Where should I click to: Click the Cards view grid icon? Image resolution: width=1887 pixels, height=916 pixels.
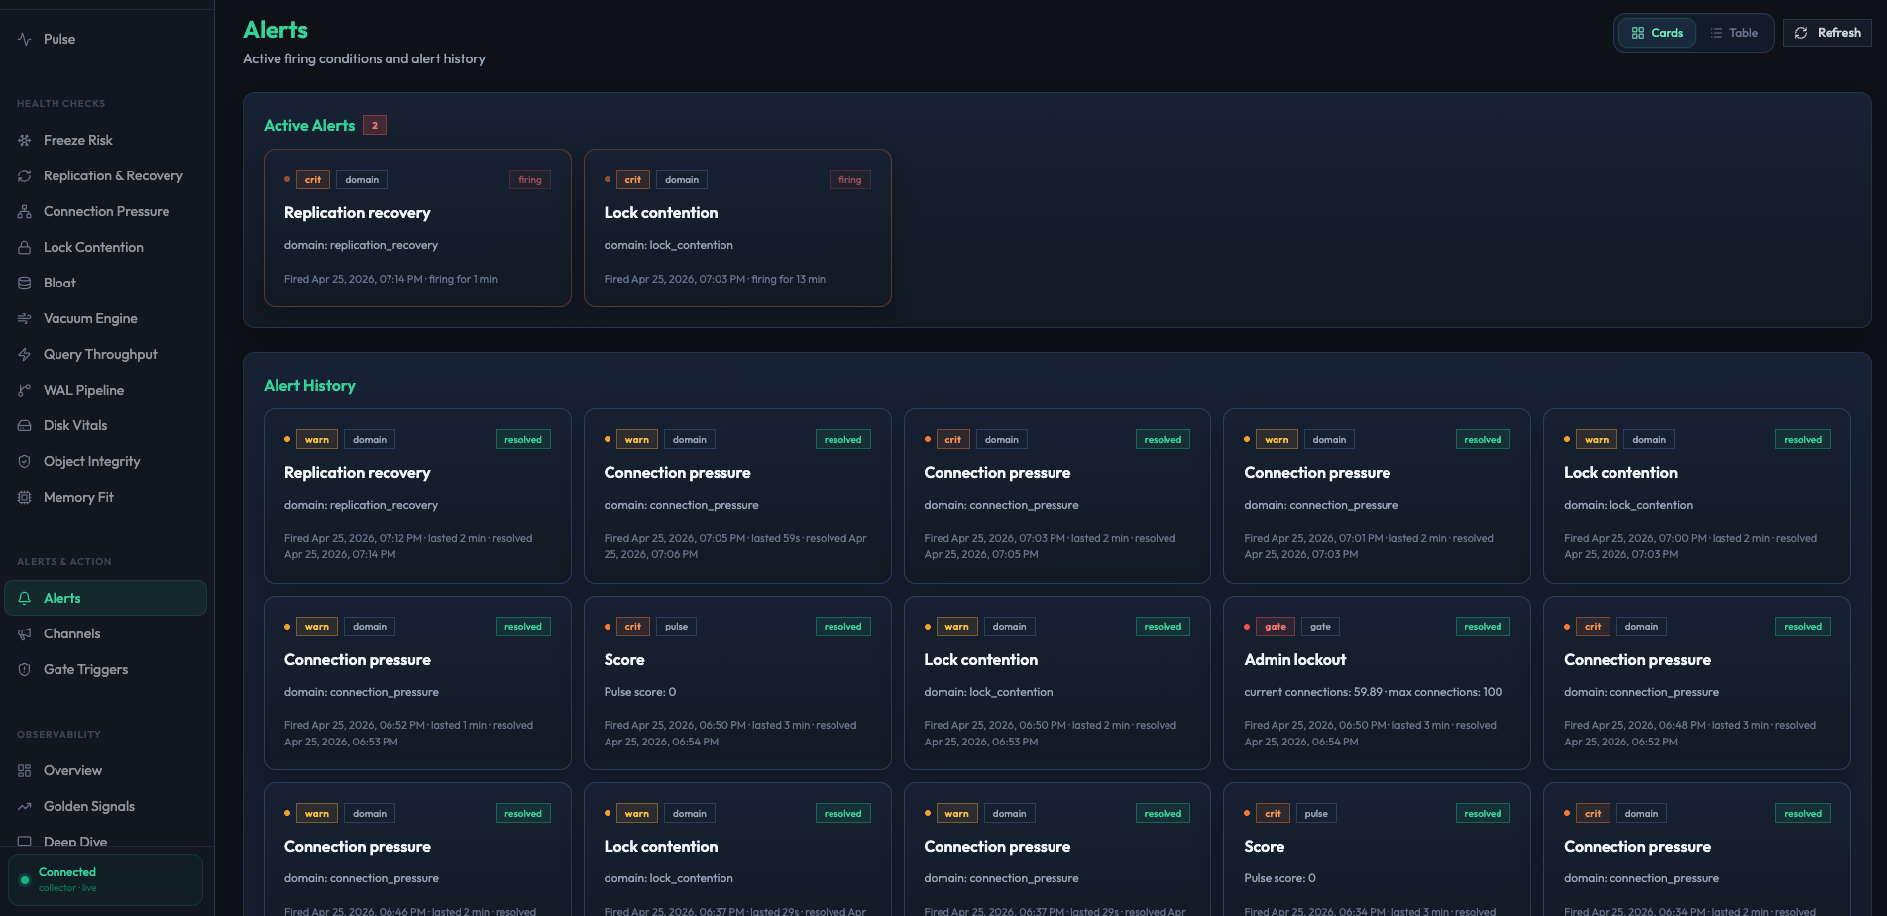(1638, 33)
